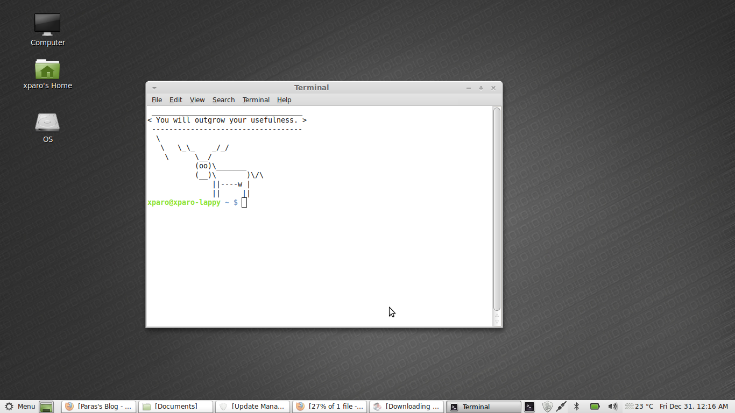Toggle Bluetooth from the system tray
The height and width of the screenshot is (413, 735).
click(577, 407)
